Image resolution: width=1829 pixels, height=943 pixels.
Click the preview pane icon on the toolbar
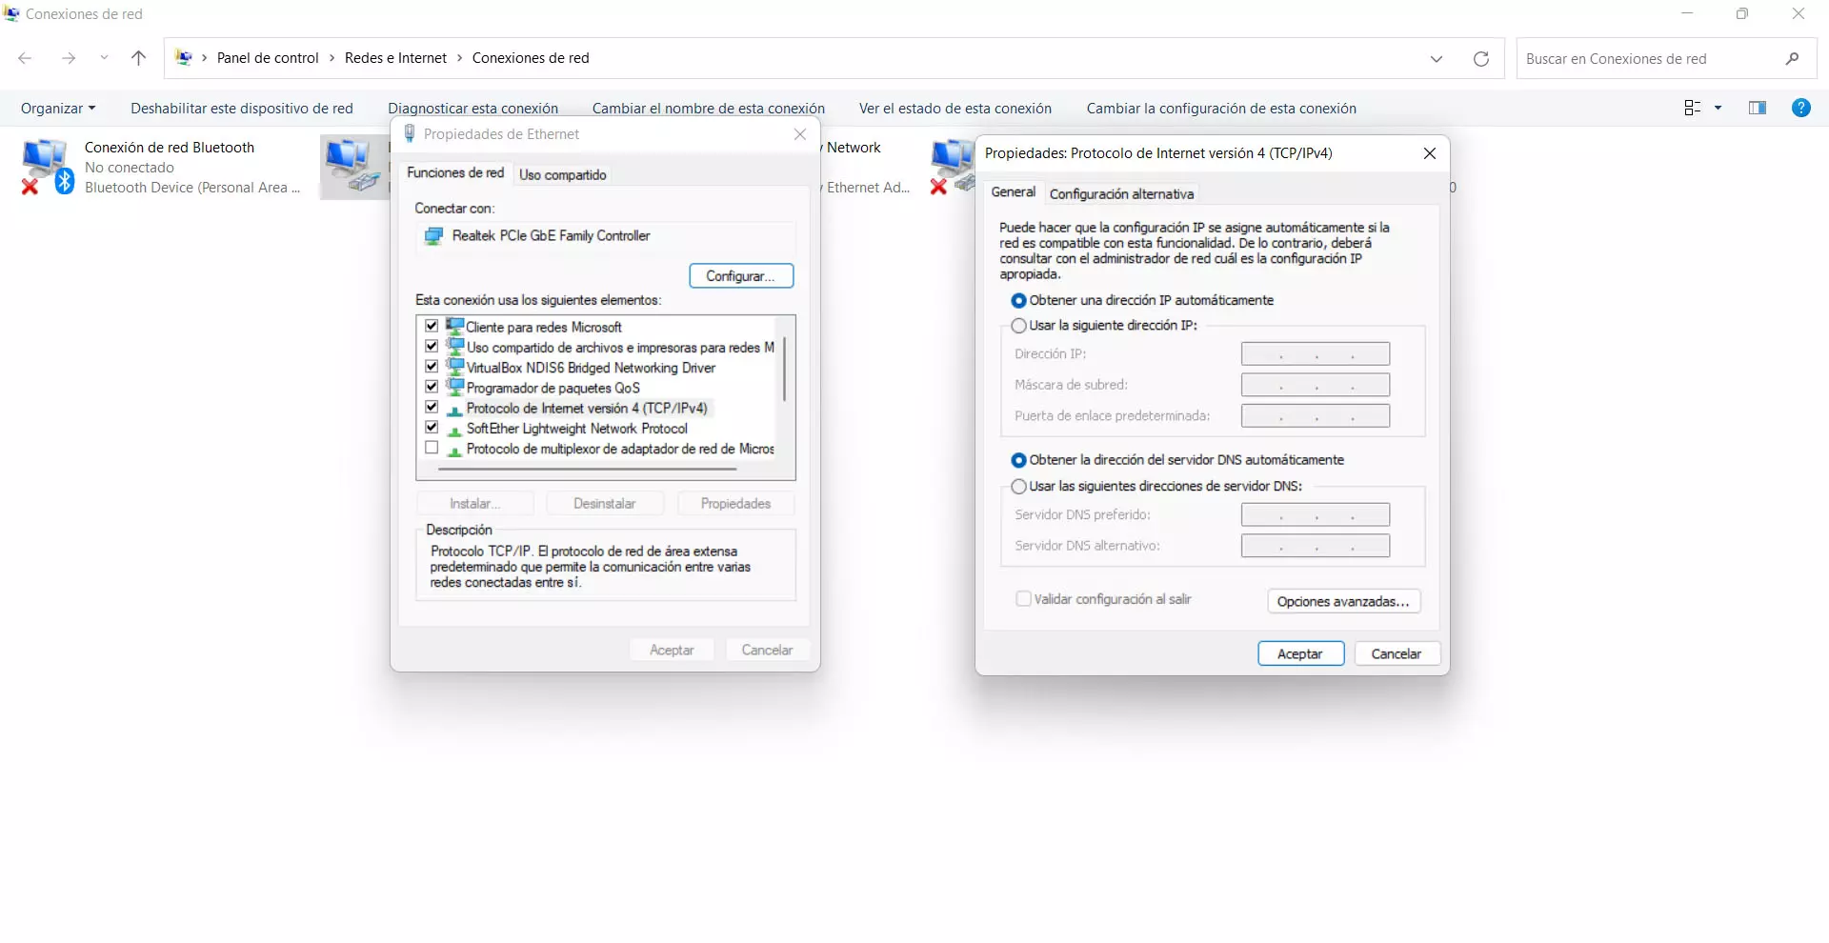tap(1757, 108)
